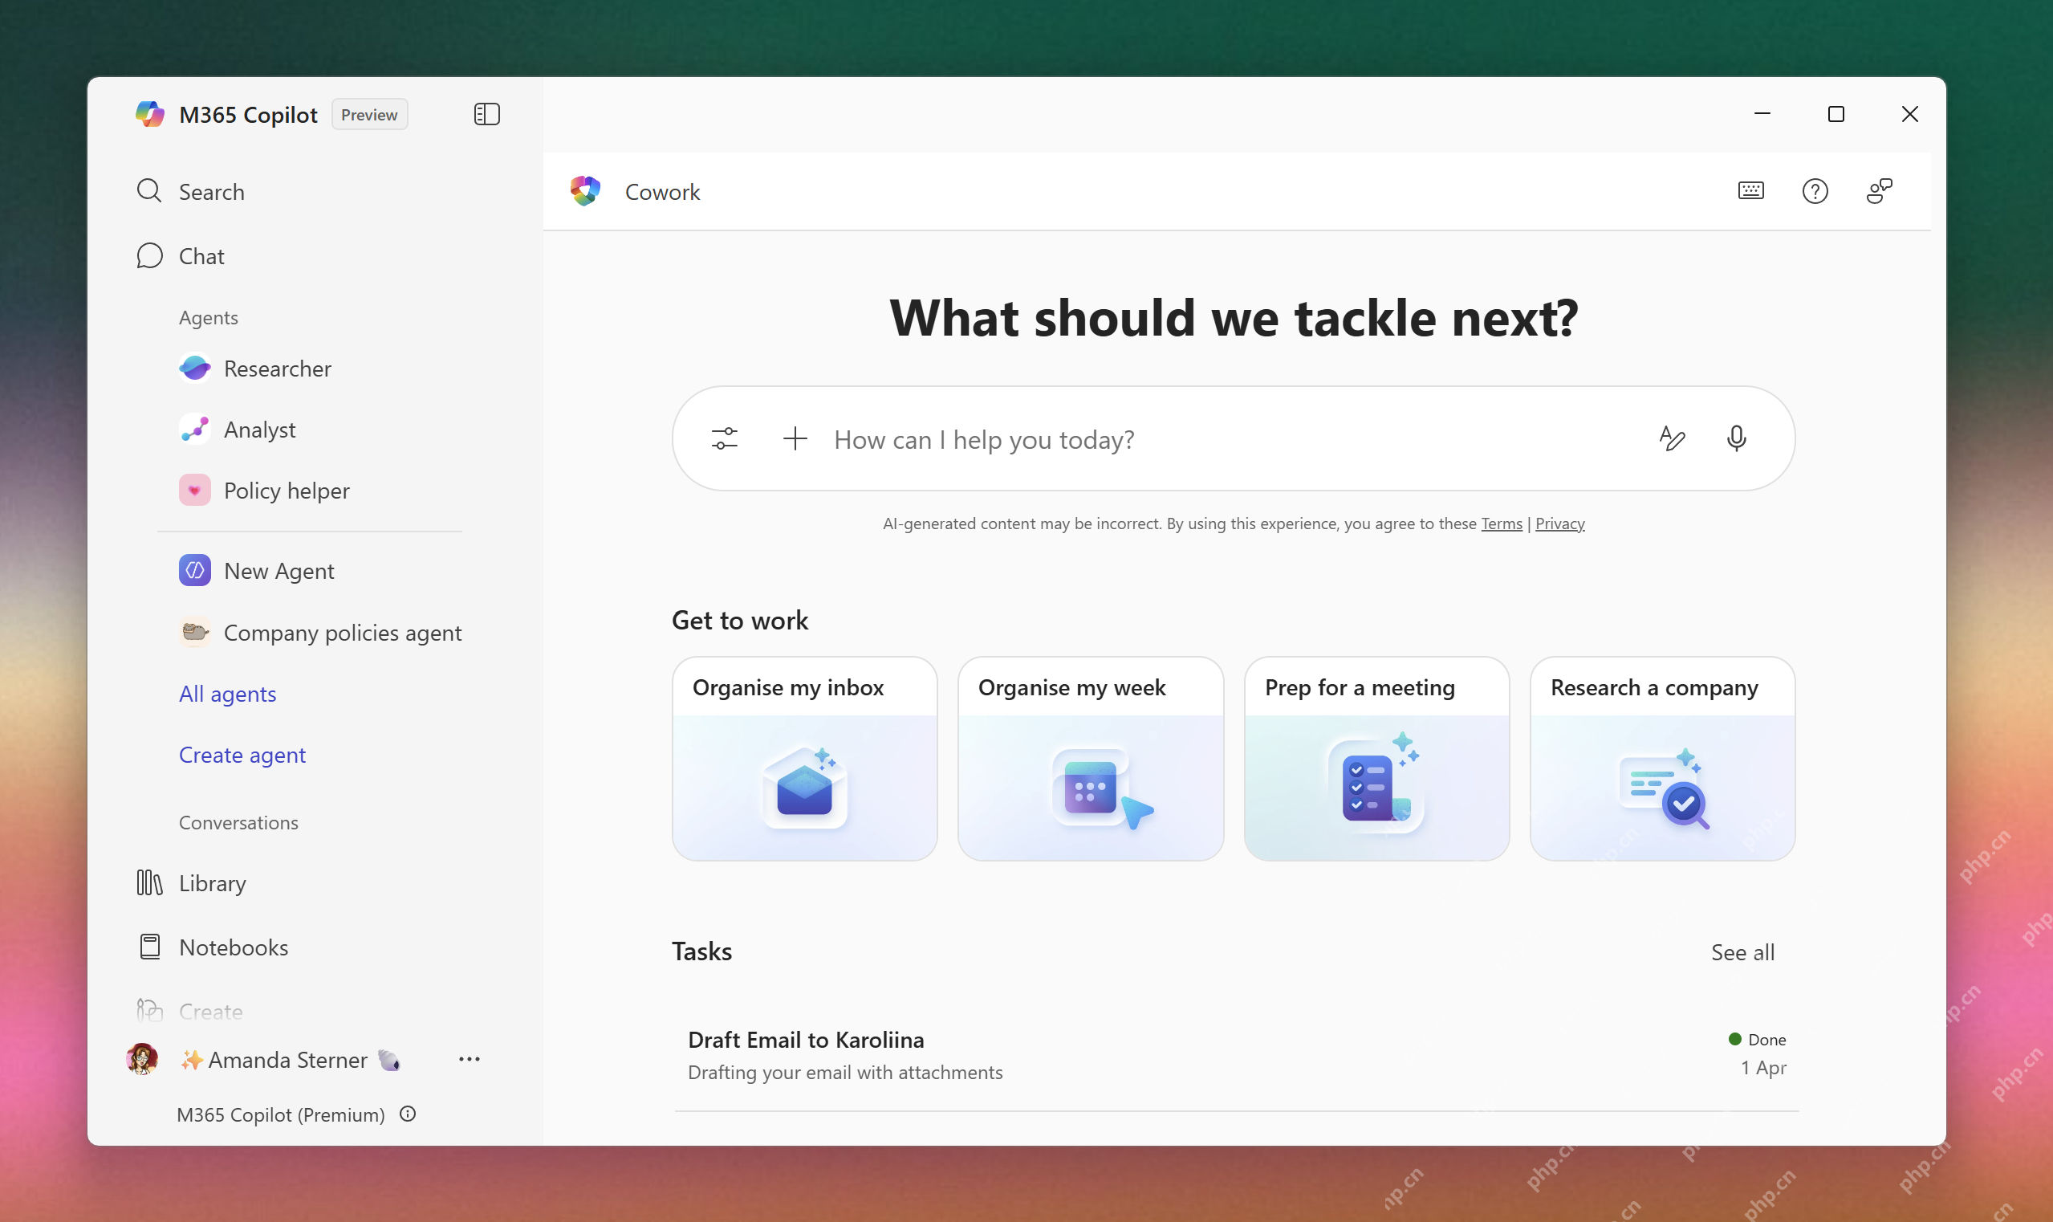Click the Amanda Sterner profile avatar
Image resolution: width=2053 pixels, height=1222 pixels.
(x=142, y=1059)
